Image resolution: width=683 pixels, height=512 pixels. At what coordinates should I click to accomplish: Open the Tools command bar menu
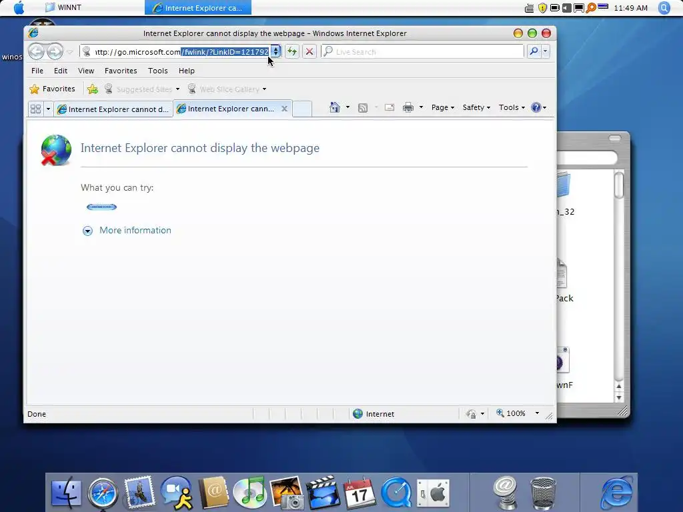(x=512, y=107)
